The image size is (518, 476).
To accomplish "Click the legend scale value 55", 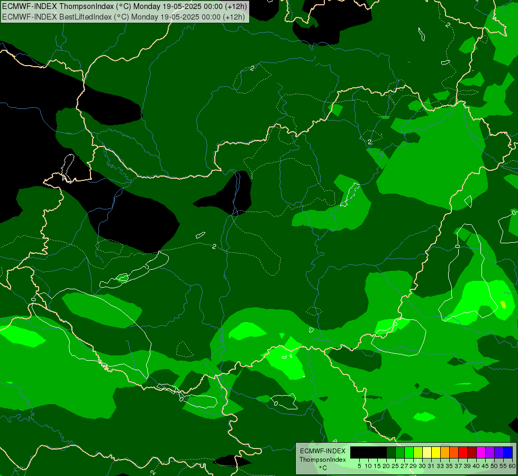I will pos(504,466).
